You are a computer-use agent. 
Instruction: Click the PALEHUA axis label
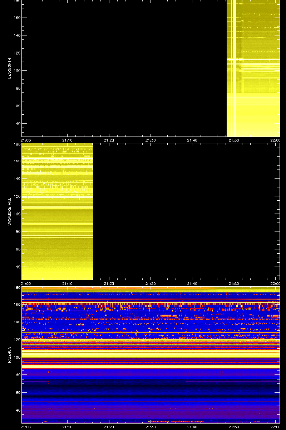(10, 355)
